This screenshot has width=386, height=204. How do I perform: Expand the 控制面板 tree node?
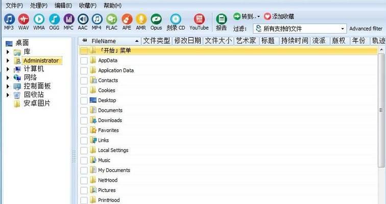[x=8, y=86]
